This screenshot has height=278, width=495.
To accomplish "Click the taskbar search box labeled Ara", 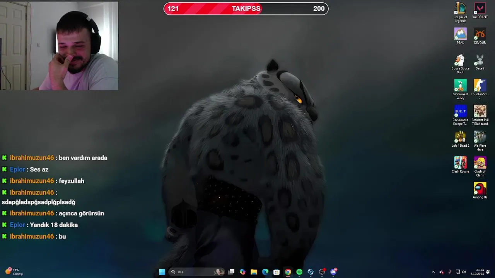I will [x=197, y=272].
